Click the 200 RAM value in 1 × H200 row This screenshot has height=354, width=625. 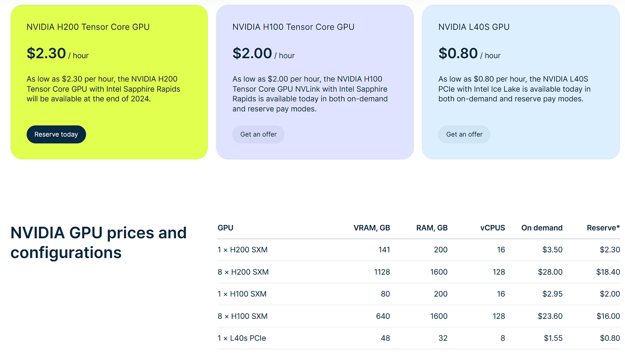tap(441, 250)
